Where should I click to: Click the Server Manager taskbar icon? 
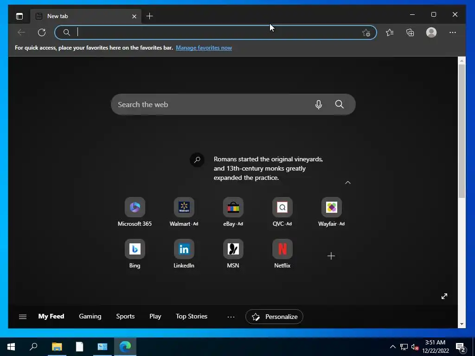pyautogui.click(x=103, y=347)
